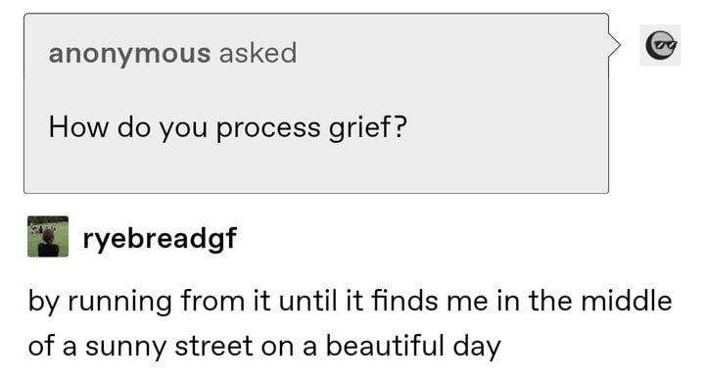Click the word "How" starting the question
Viewport: 705px width, 381px height.
click(78, 127)
